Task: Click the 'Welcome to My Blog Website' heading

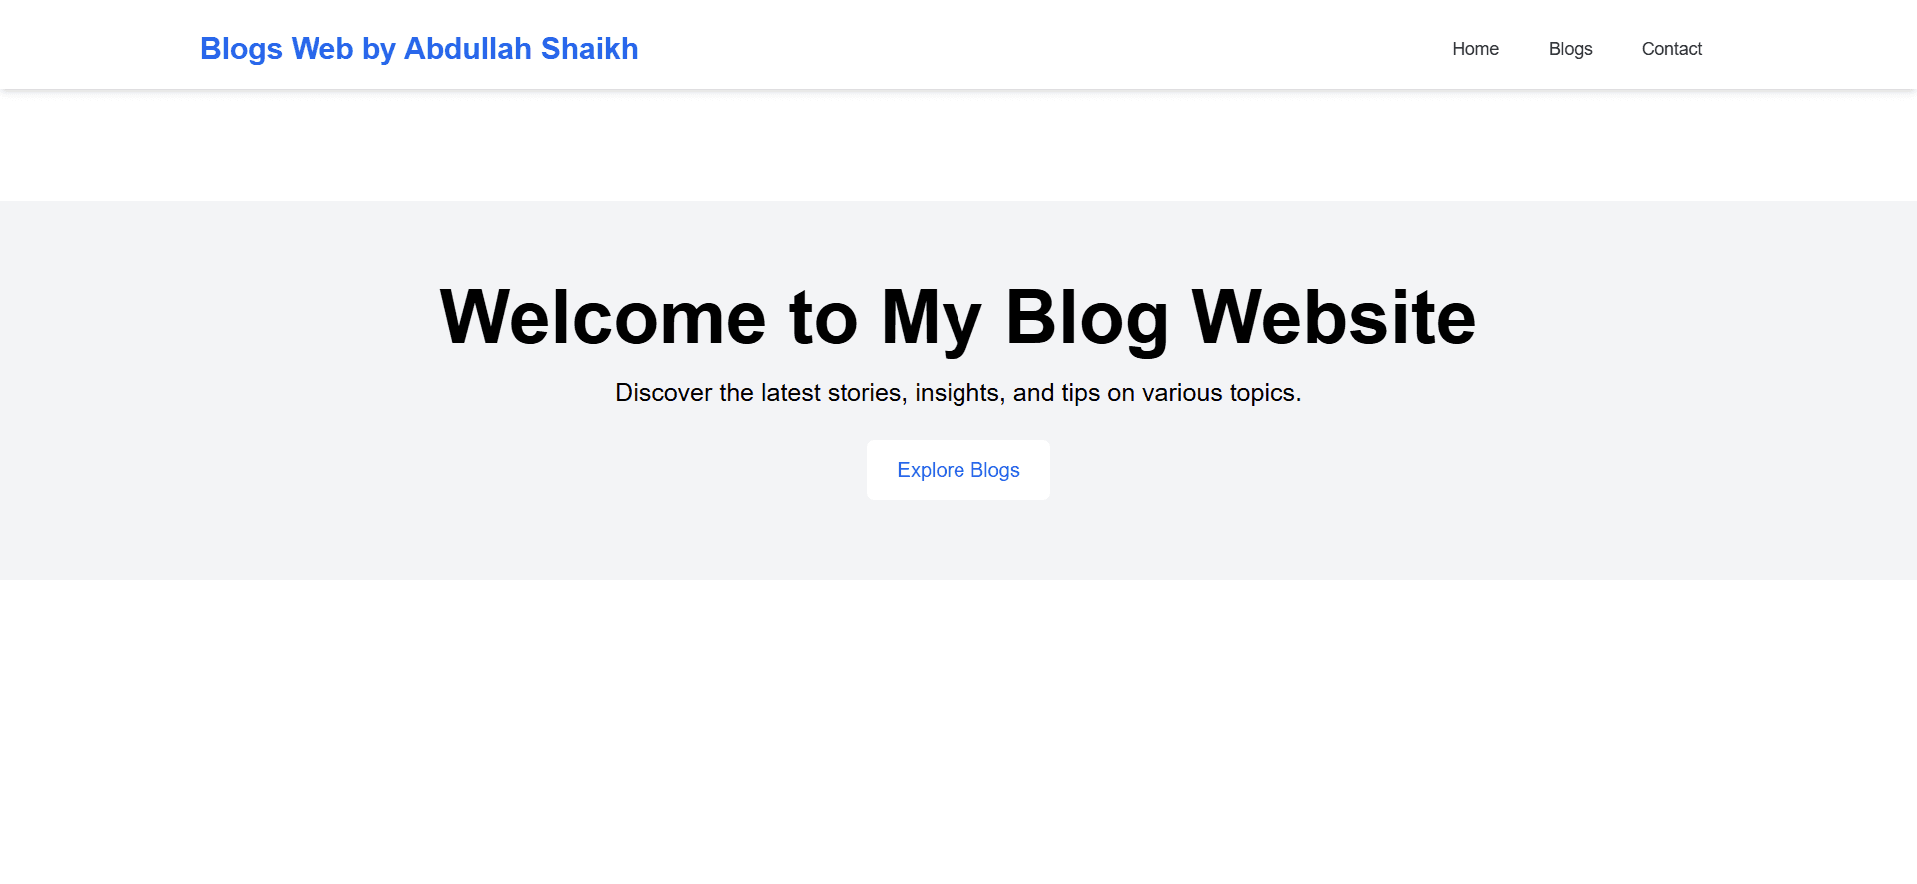Action: tap(958, 317)
